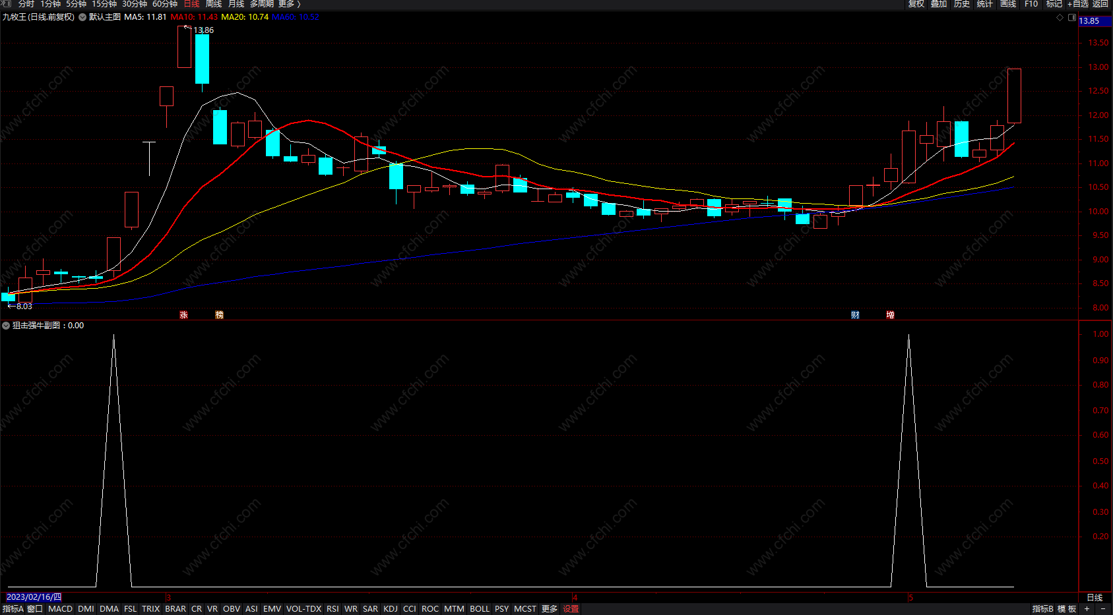Select the MTM indicator
This screenshot has width=1113, height=615.
tap(455, 609)
